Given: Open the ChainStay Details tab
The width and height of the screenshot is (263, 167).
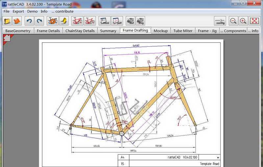Looking at the screenshot, I should [x=80, y=31].
